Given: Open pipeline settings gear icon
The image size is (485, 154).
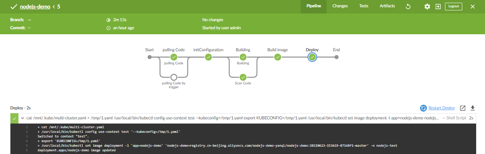Looking at the screenshot, I should point(427,7).
